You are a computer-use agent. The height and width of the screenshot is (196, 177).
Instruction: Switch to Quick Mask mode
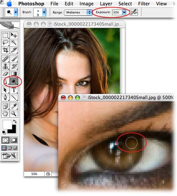pos(14,140)
